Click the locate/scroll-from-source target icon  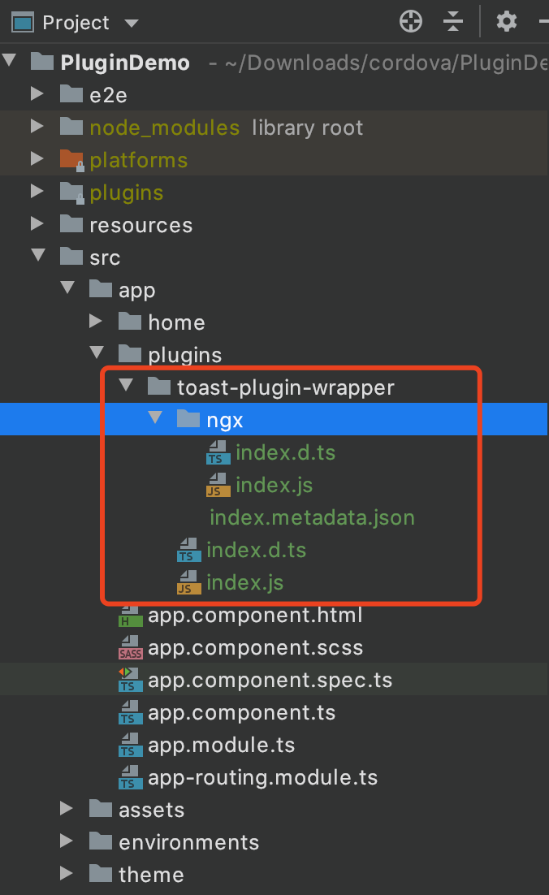(411, 22)
